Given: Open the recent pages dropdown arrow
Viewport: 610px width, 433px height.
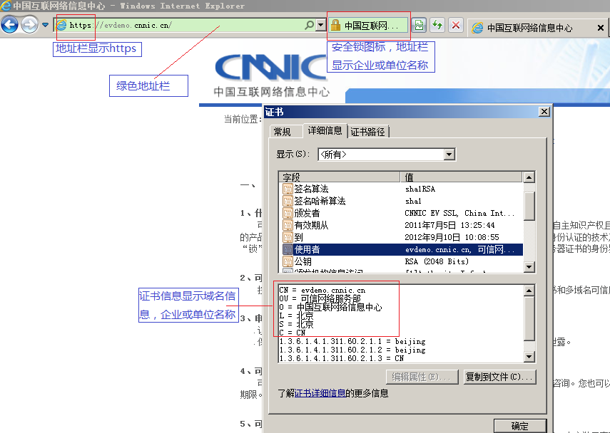Looking at the screenshot, I should click(x=46, y=25).
